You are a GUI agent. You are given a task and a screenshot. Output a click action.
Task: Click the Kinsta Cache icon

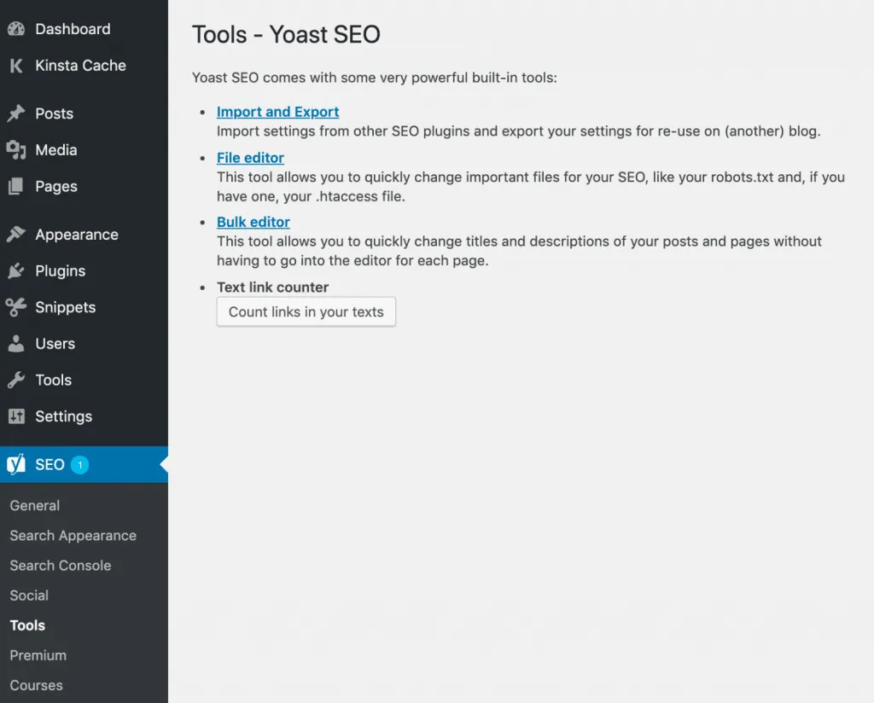(18, 65)
